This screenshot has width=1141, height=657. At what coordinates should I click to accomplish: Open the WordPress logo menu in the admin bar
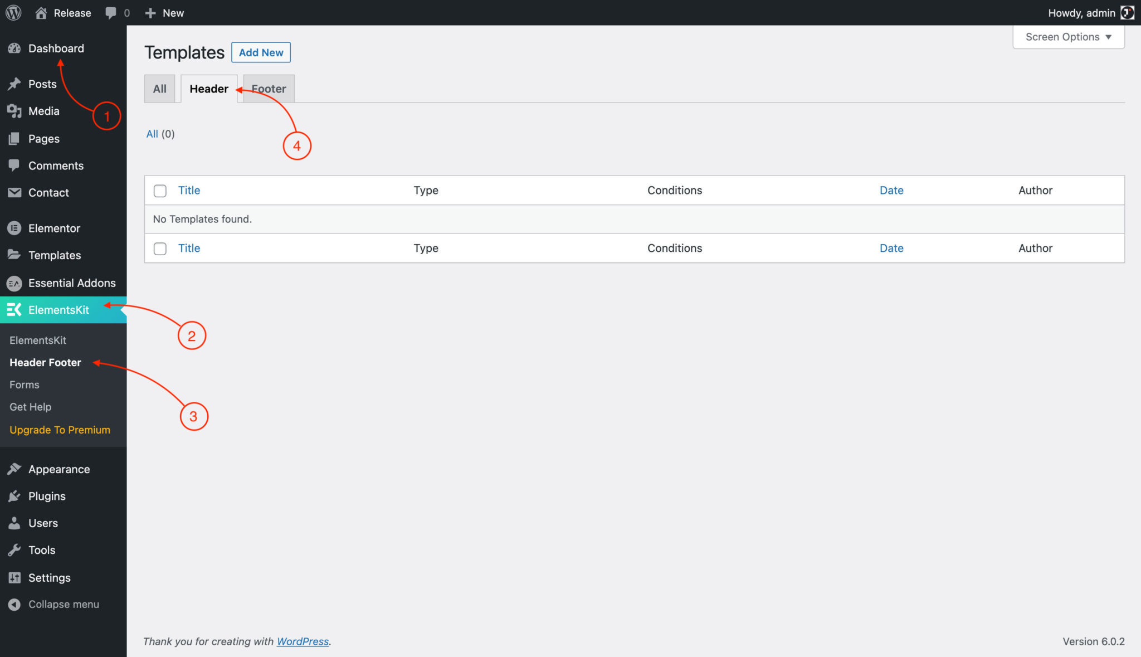(12, 12)
